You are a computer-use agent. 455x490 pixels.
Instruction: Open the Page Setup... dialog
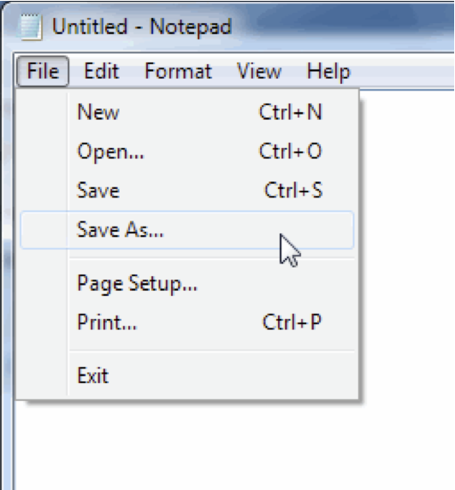tap(186, 284)
